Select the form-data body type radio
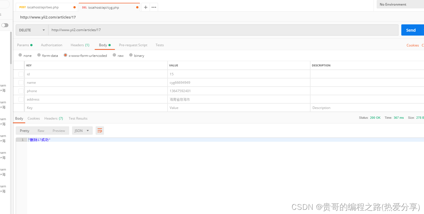 click(x=39, y=55)
